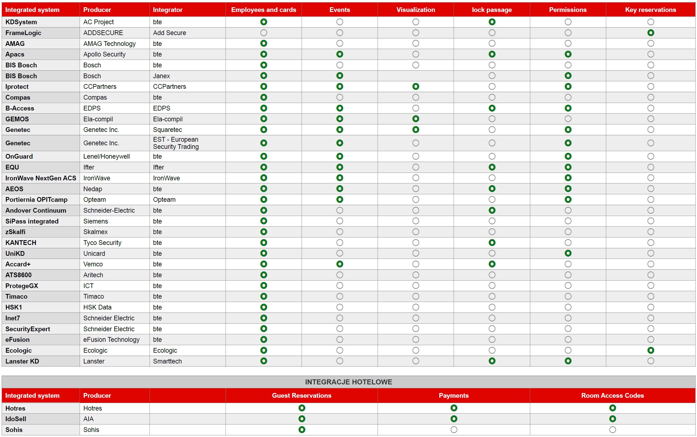The height and width of the screenshot is (437, 697).
Task: Click the filled lock passage marker for Andover Continuum
Action: (492, 210)
